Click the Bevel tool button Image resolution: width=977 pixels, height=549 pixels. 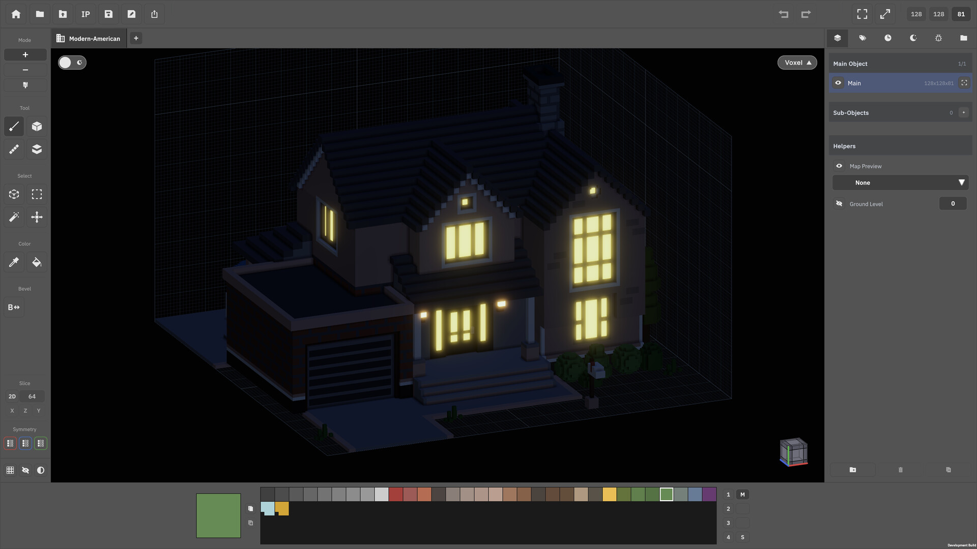click(14, 308)
